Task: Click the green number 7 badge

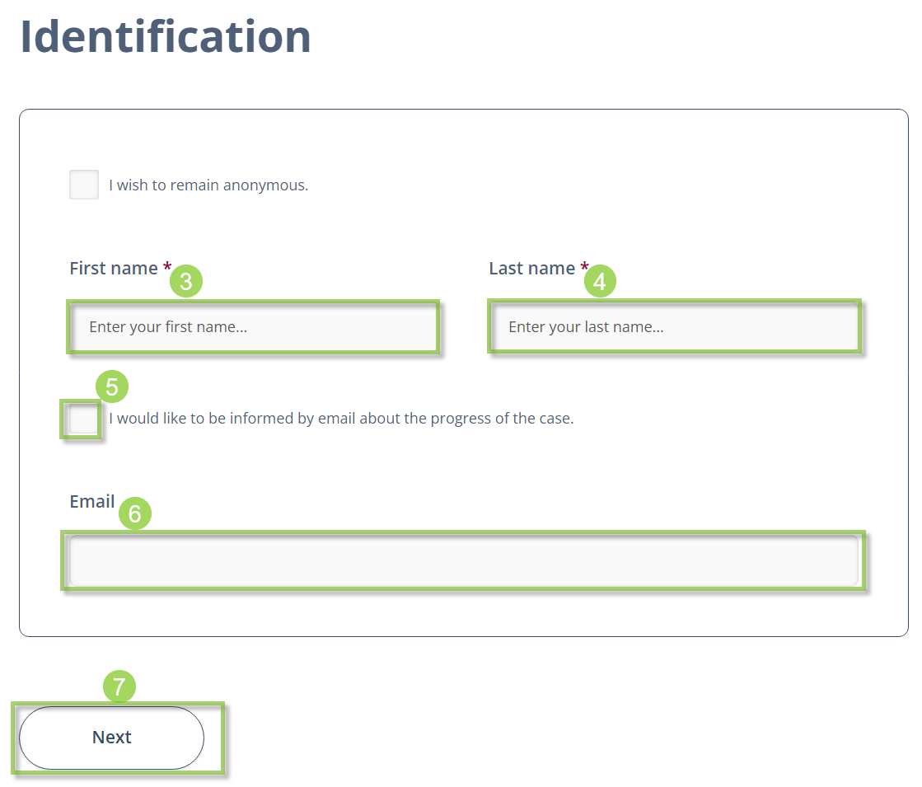Action: (x=119, y=686)
